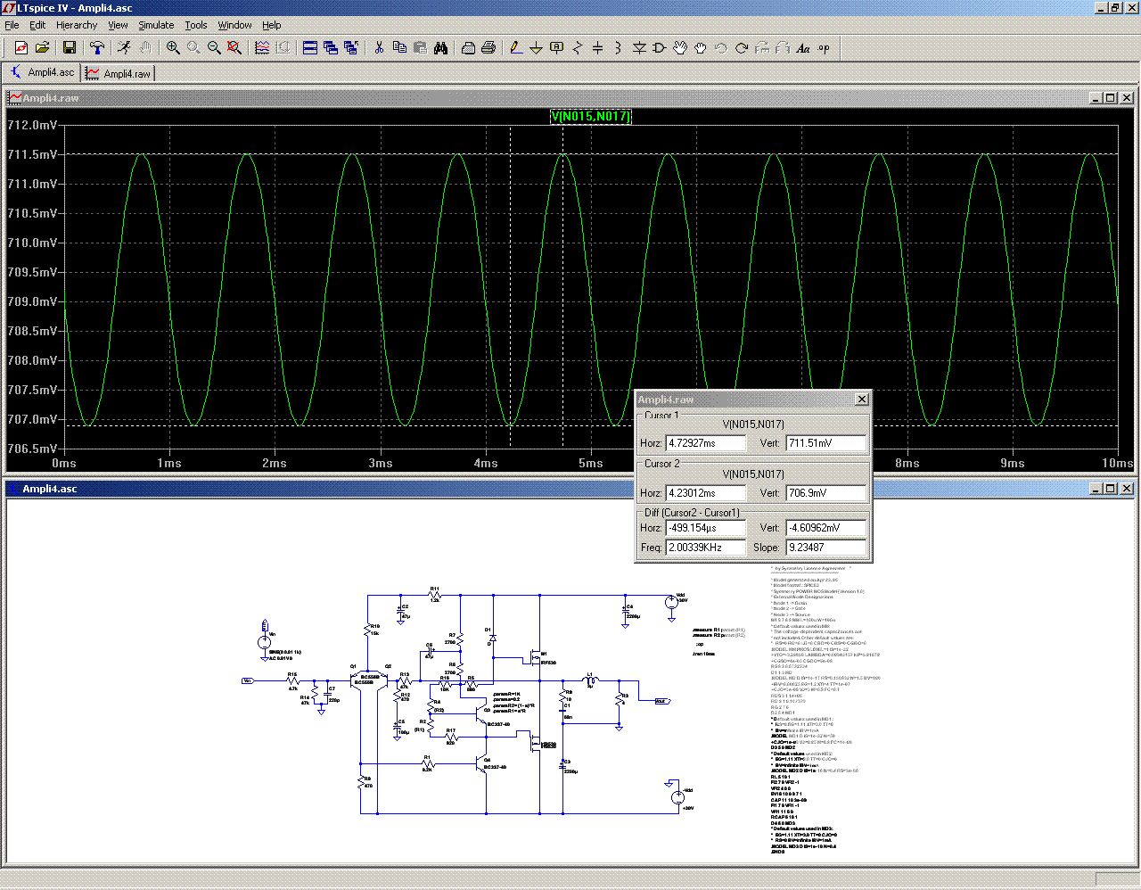Select the Capacitor component tool
Screen dimensions: 1141x890
(x=597, y=48)
